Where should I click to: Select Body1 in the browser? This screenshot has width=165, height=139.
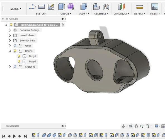(x=32, y=56)
